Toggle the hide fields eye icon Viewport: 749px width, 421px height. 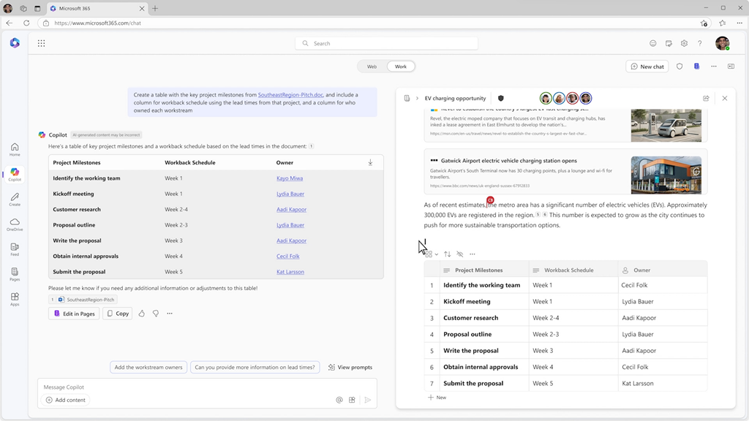tap(459, 254)
